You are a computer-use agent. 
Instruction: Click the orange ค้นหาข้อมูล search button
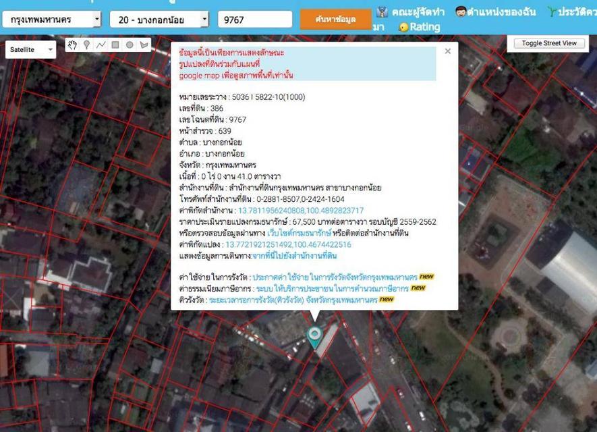335,20
